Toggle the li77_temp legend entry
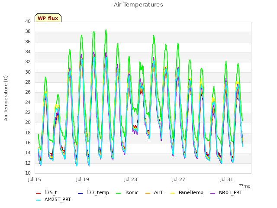The width and height of the screenshot is (277, 208). [x=93, y=192]
